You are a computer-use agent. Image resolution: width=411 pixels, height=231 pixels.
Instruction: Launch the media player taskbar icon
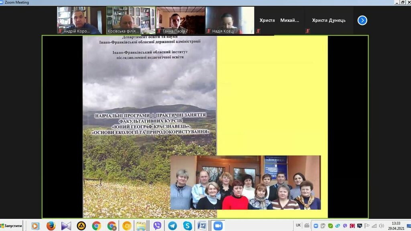[36, 226]
